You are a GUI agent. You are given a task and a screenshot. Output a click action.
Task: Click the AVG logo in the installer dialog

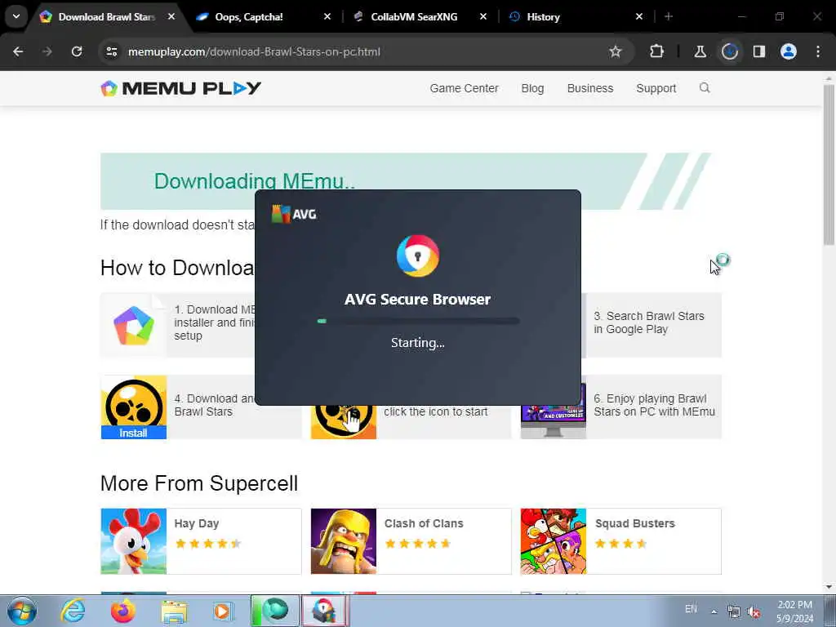pyautogui.click(x=294, y=214)
